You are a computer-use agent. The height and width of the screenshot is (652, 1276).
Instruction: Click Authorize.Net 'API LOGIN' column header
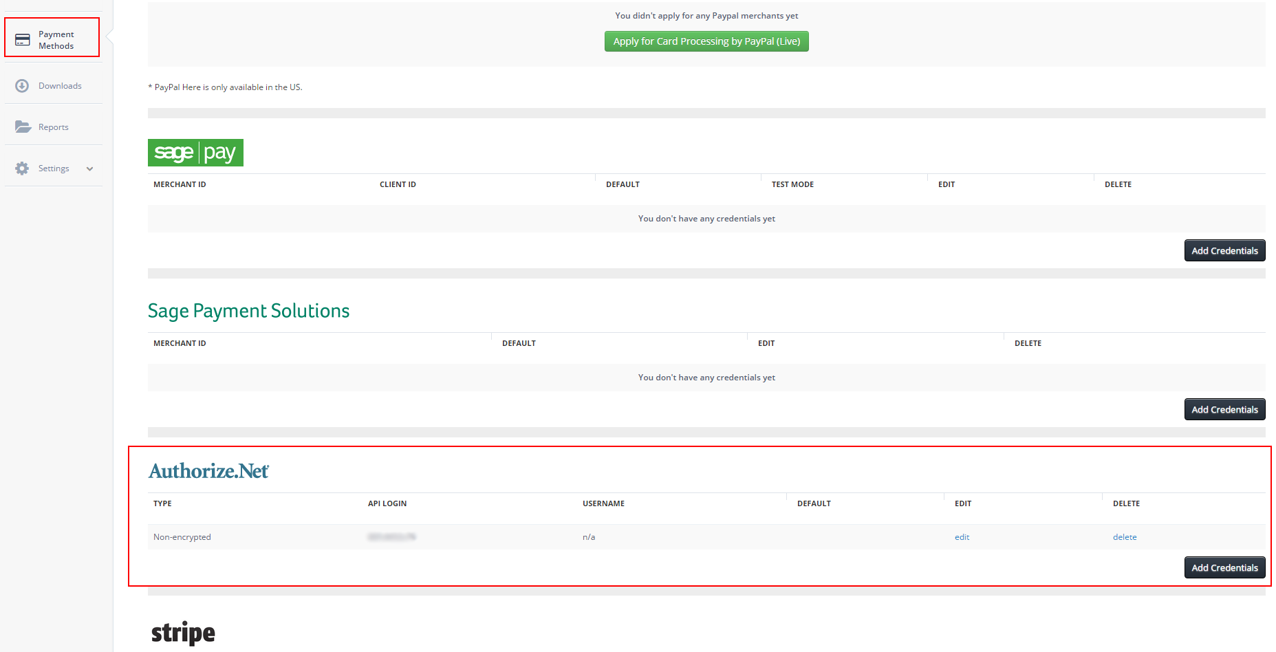point(387,503)
